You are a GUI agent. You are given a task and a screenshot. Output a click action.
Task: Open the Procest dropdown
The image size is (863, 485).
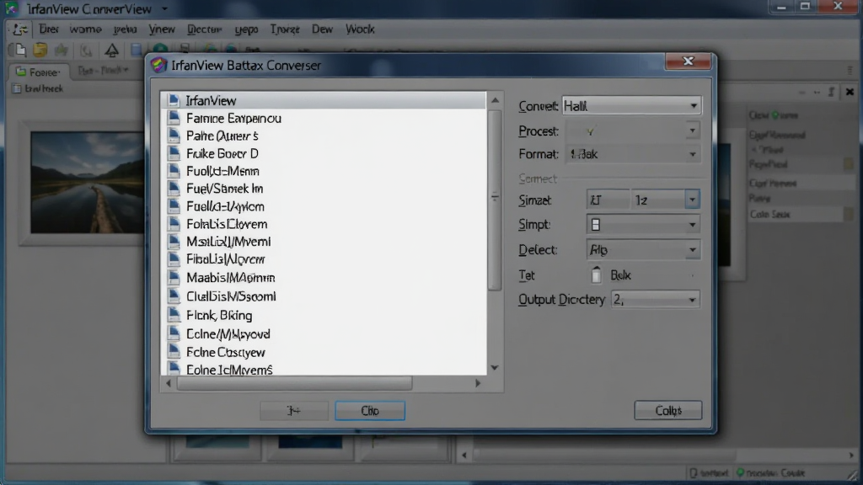[632, 131]
